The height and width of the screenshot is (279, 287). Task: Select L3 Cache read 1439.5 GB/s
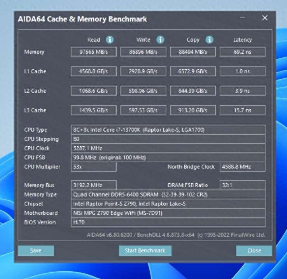click(94, 110)
